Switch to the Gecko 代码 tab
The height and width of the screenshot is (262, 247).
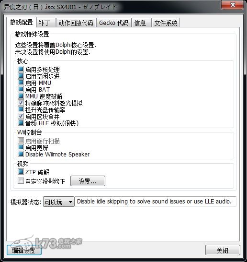pyautogui.click(x=114, y=23)
